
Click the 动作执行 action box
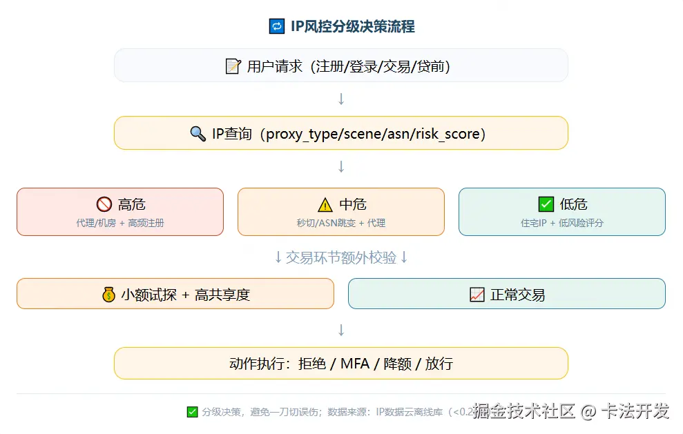(x=340, y=363)
